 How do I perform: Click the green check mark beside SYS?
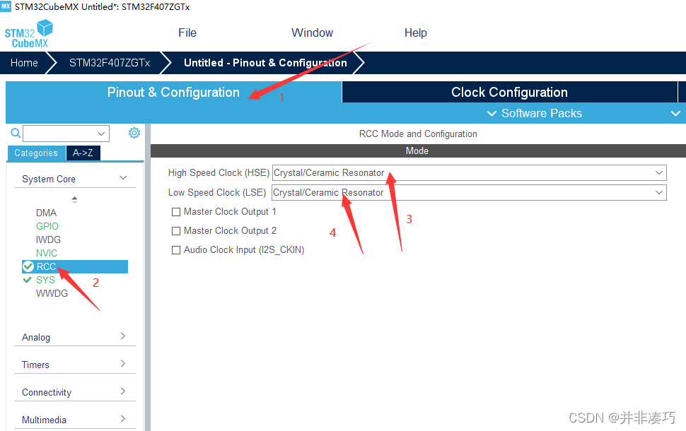pyautogui.click(x=27, y=280)
